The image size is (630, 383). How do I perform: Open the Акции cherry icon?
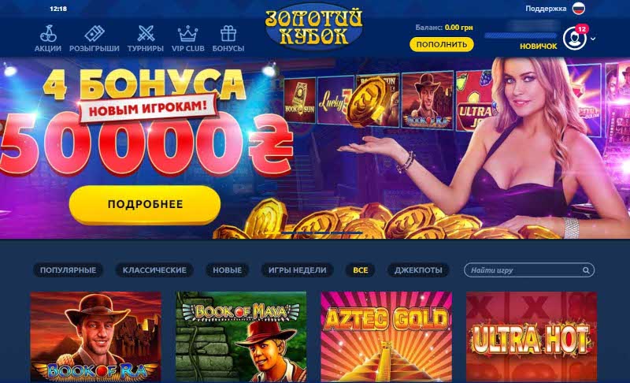pyautogui.click(x=48, y=33)
